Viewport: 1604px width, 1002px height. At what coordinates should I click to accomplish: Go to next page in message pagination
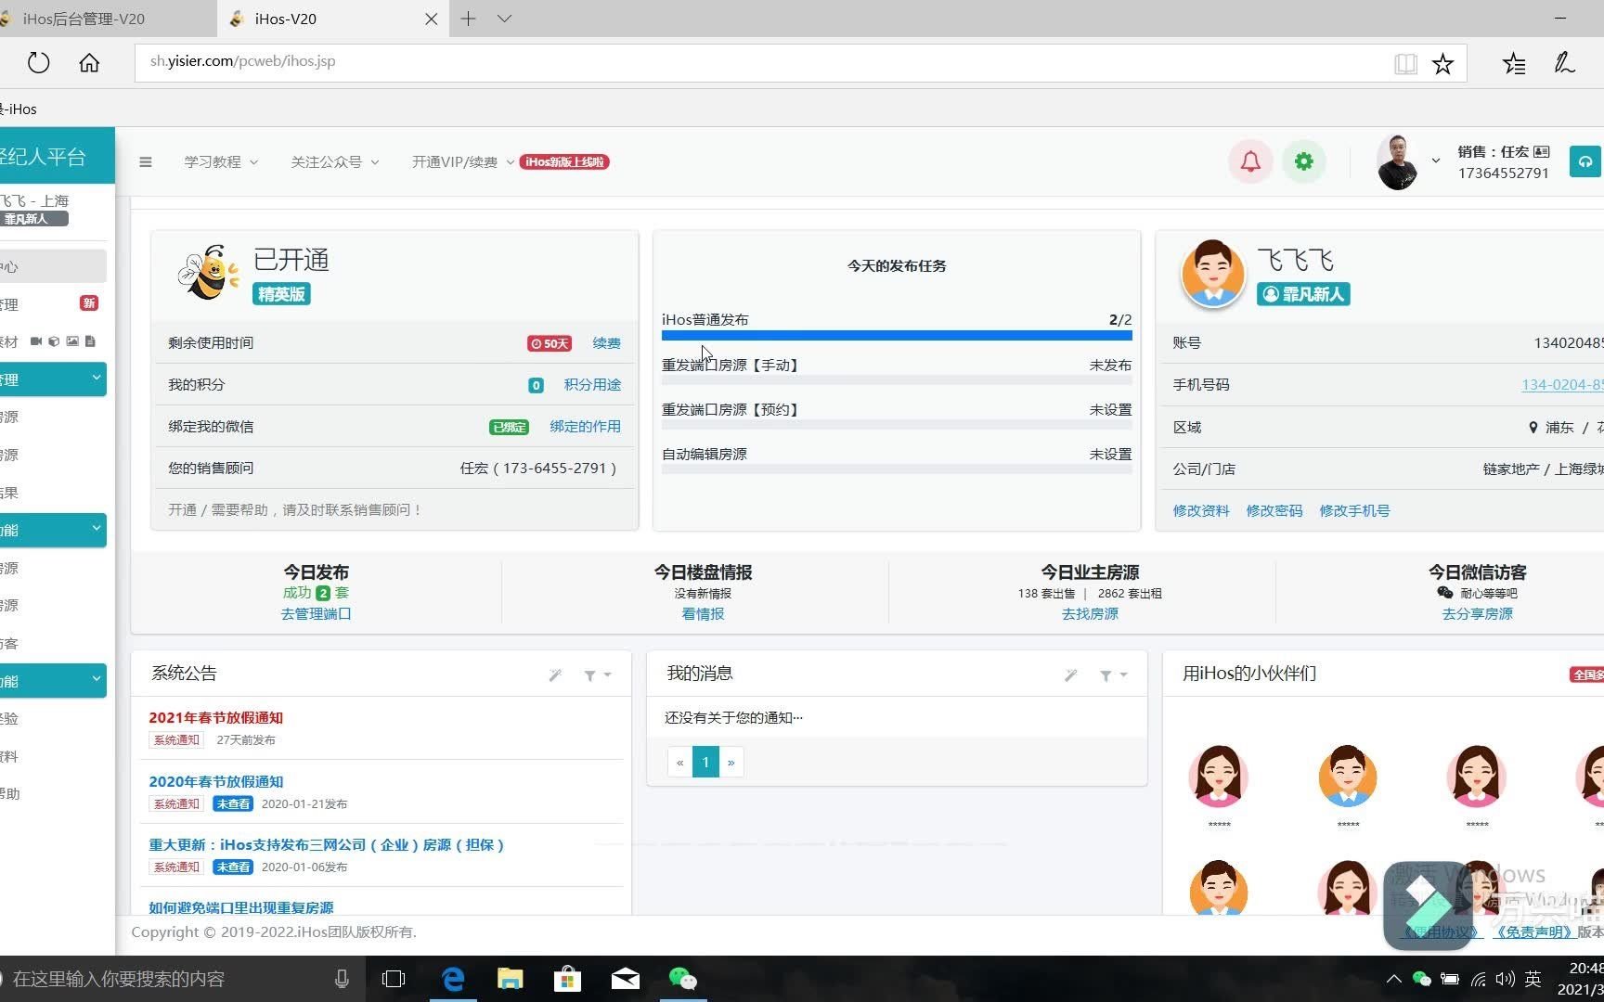731,763
